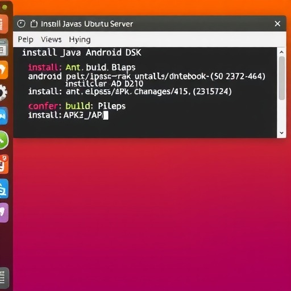Click the green 'Ant.' text
This screenshot has height=291, width=291.
[74, 68]
